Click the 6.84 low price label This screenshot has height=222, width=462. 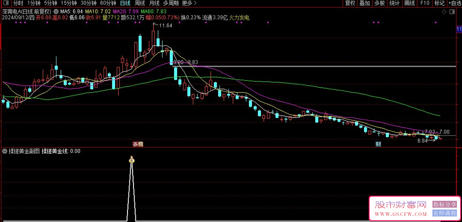(423, 141)
